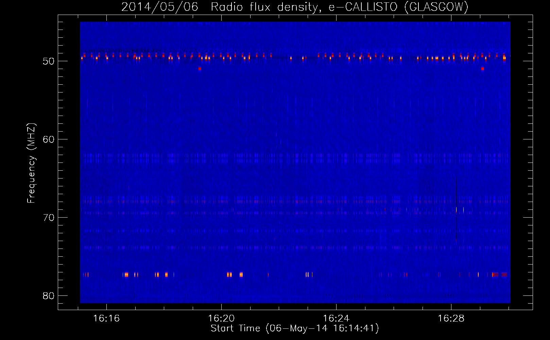This screenshot has height=340, width=550.
Task: Click the plot title date 2014/05/06
Action: (160, 7)
